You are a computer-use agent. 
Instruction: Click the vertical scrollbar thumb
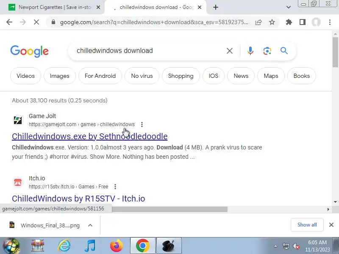click(335, 52)
